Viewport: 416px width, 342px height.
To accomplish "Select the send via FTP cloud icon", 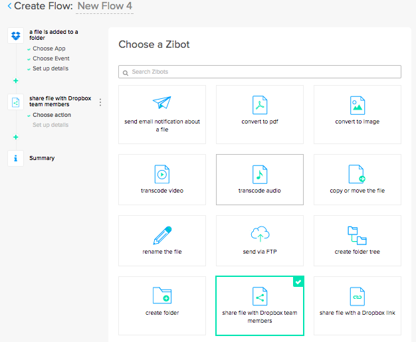I will (x=259, y=235).
